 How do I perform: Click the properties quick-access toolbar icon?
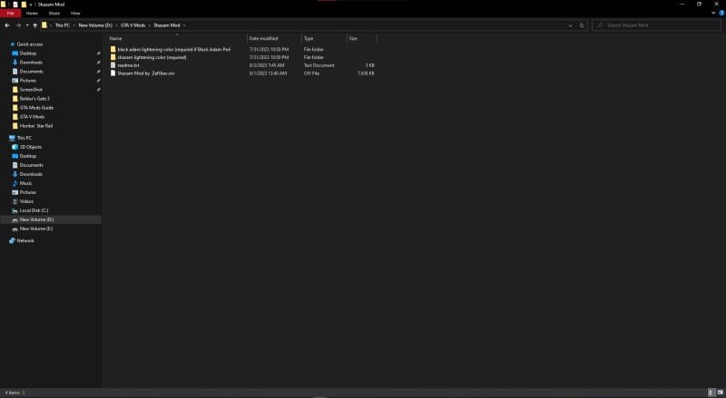click(15, 5)
